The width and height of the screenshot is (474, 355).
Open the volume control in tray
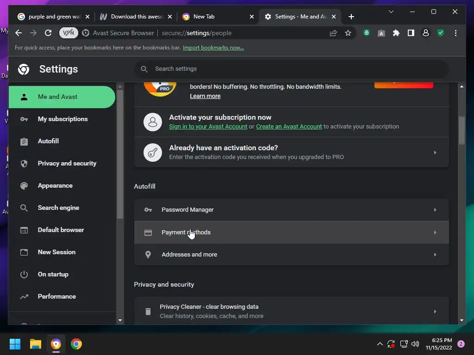point(415,344)
